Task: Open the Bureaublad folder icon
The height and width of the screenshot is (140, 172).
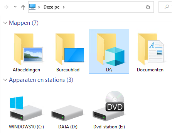Action: (x=70, y=49)
